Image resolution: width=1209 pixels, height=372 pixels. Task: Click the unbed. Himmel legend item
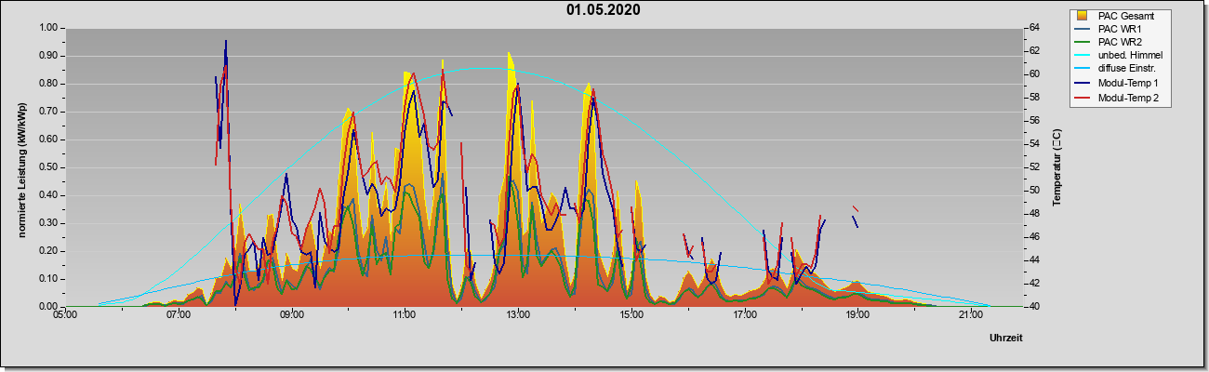(1118, 57)
